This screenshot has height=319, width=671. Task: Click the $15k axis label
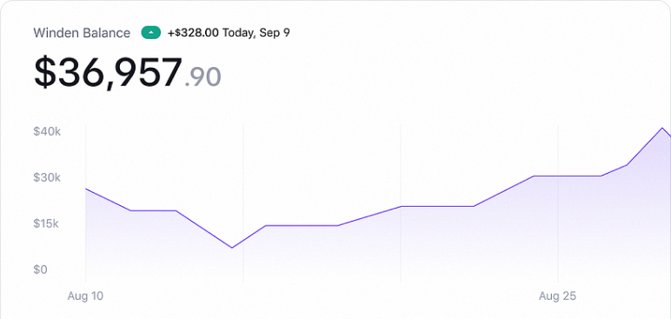click(x=46, y=223)
